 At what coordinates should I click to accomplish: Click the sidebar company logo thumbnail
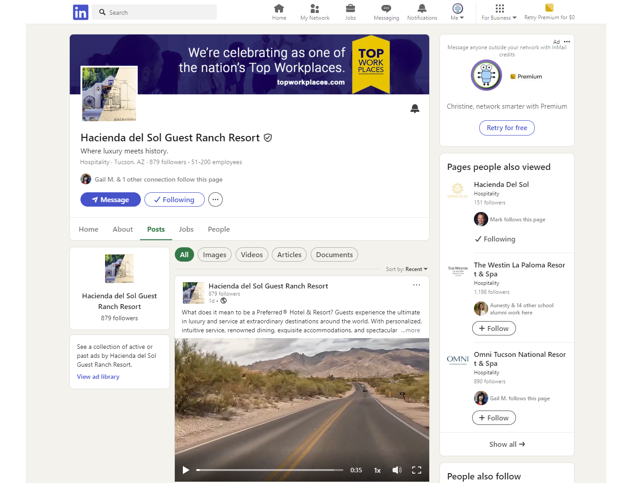[119, 269]
